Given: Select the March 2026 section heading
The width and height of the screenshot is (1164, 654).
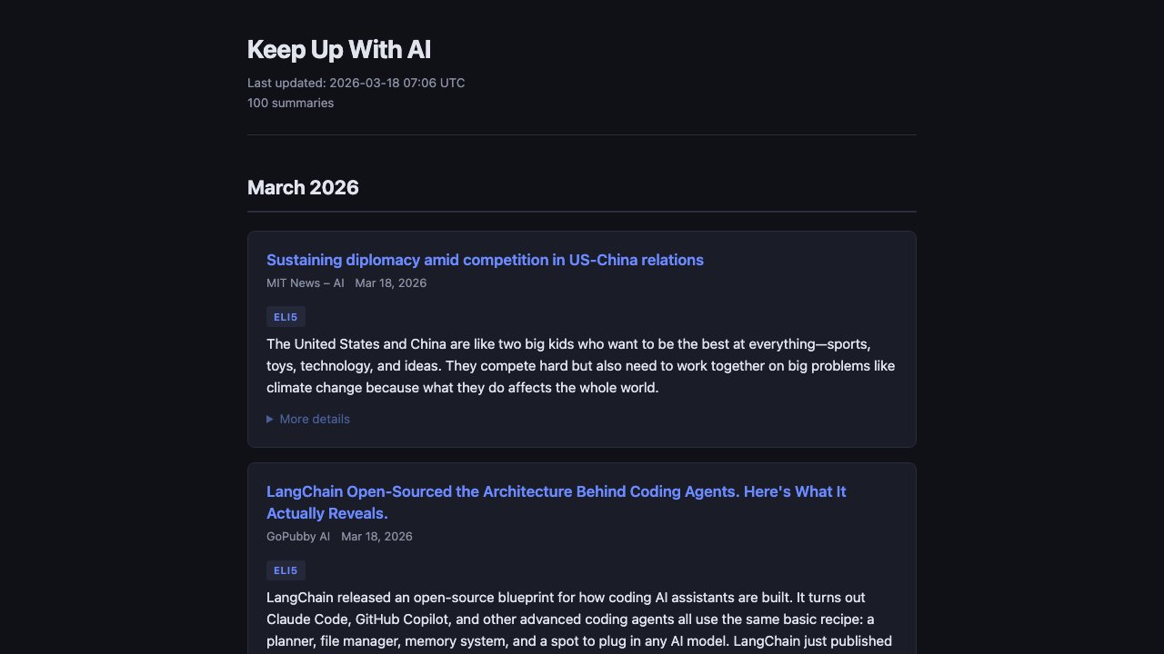Looking at the screenshot, I should [303, 187].
